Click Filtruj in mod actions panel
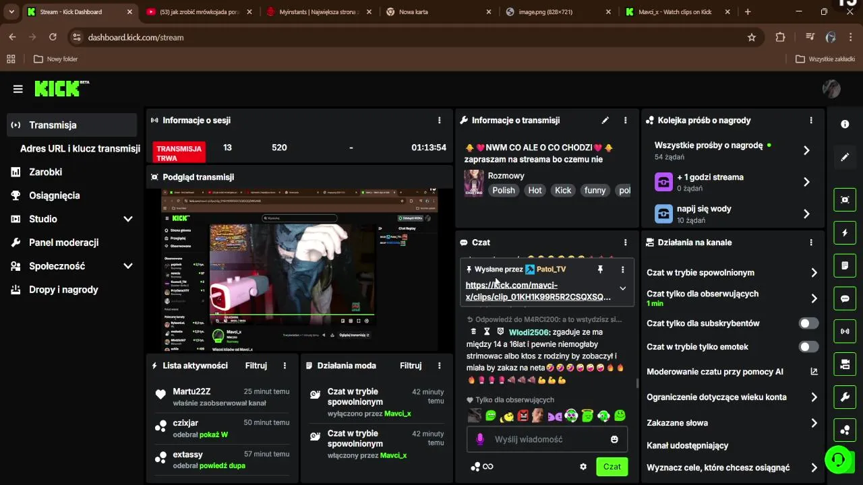This screenshot has height=485, width=863. point(411,366)
